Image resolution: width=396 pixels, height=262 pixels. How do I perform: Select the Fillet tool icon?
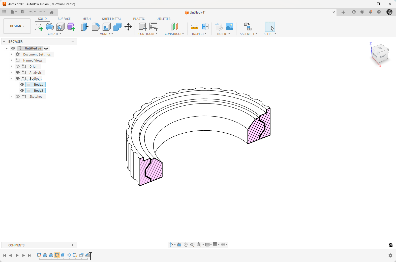[96, 27]
